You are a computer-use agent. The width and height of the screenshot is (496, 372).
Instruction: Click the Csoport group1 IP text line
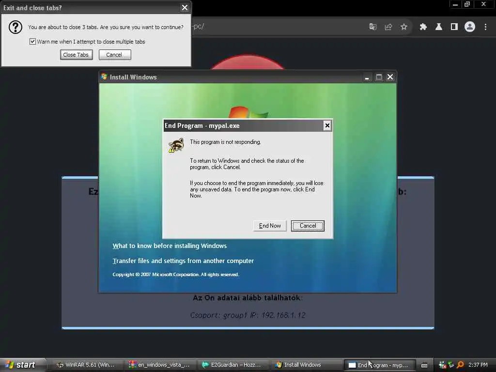pyautogui.click(x=248, y=315)
